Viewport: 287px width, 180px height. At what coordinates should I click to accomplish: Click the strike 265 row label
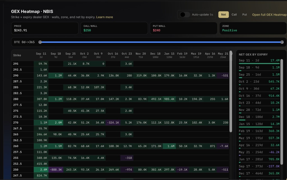click(16, 134)
